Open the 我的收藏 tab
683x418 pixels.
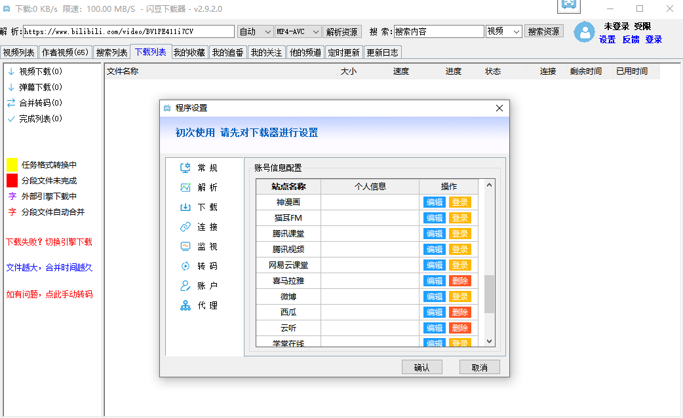189,52
